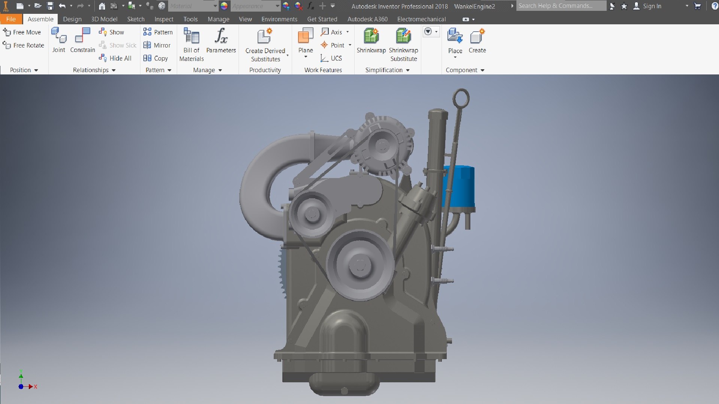Open the Parameters fx tool in ribbon

click(221, 40)
